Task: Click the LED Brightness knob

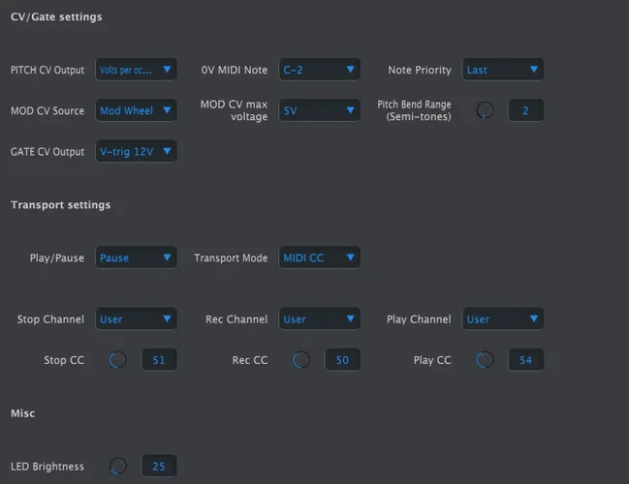Action: coord(118,466)
